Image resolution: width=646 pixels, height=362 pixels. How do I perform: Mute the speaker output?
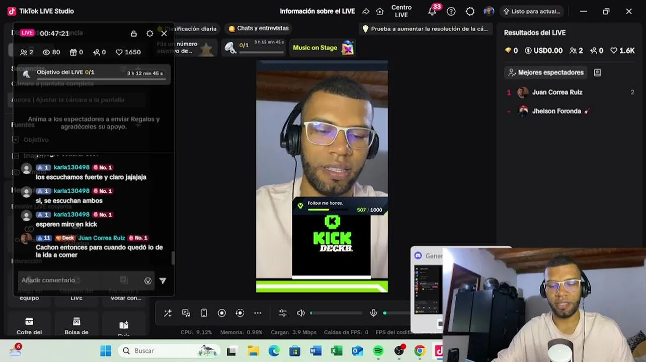click(301, 313)
